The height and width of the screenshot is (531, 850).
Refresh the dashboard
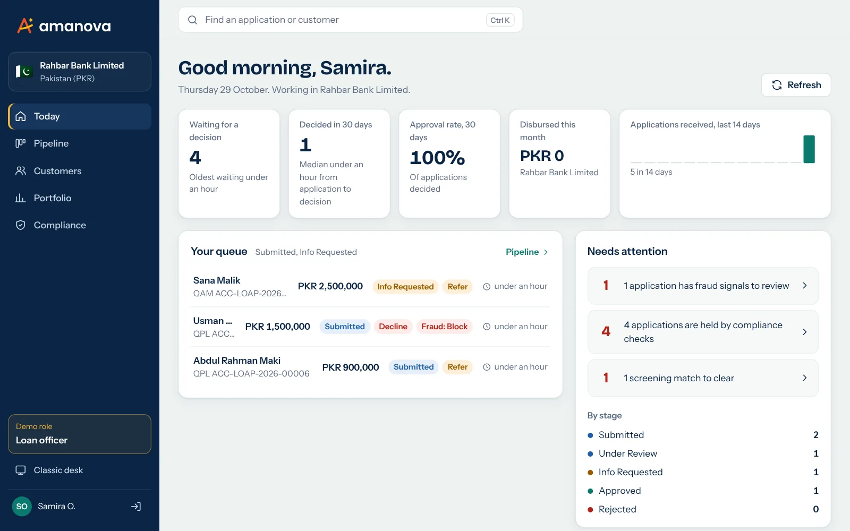(x=796, y=85)
